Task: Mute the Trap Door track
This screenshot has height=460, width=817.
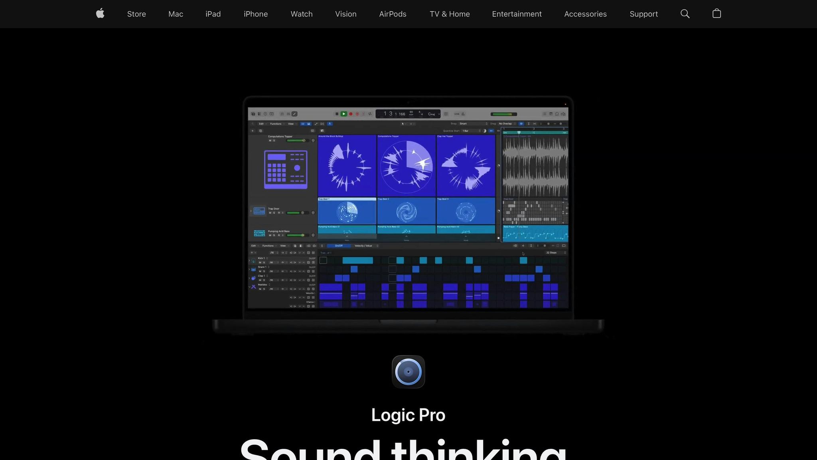Action: (270, 213)
